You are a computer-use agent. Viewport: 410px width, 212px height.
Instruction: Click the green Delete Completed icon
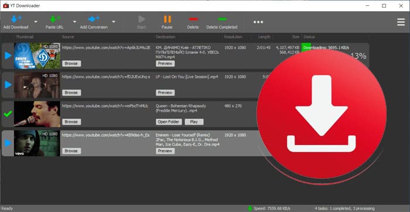[222, 19]
